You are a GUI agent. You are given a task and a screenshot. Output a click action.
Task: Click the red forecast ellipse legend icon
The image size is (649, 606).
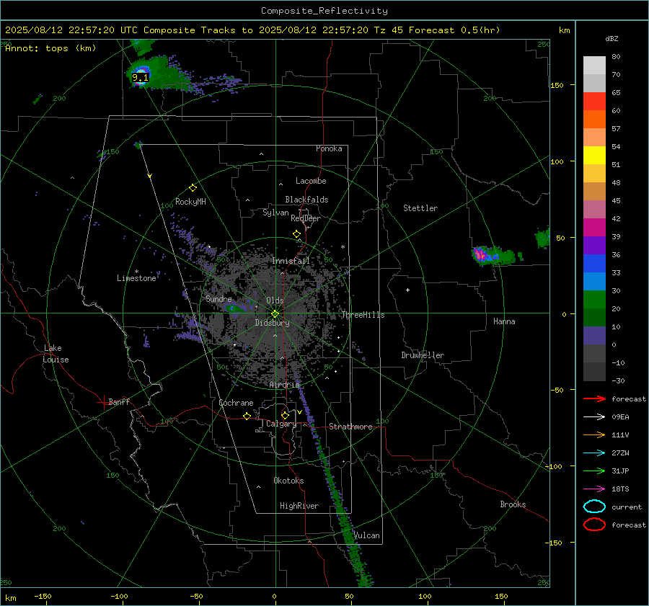pos(594,525)
